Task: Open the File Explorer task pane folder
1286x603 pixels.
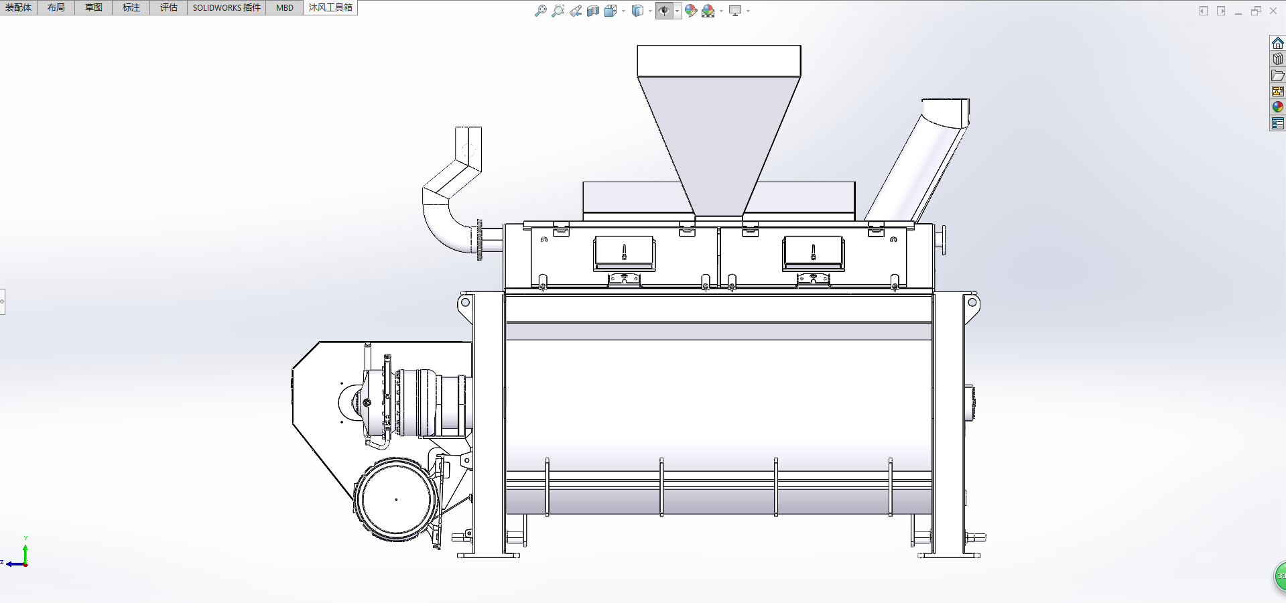Action: [1278, 75]
